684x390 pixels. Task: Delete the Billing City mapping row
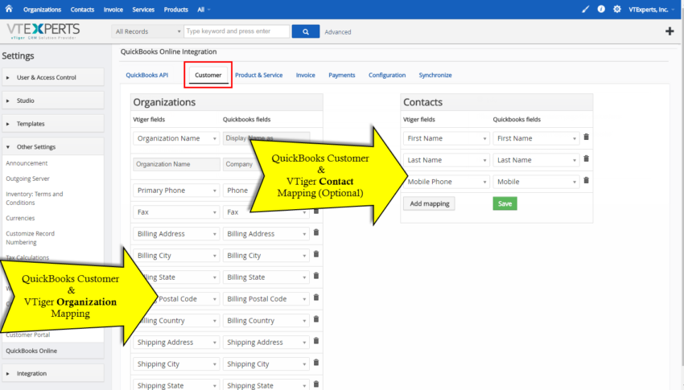coord(316,254)
